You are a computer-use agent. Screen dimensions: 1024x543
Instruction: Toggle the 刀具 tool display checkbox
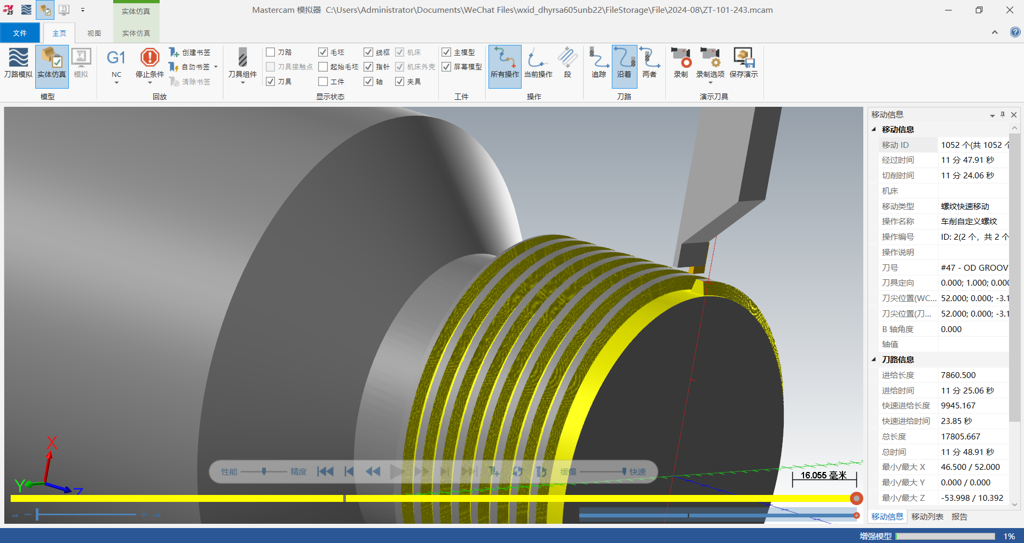(270, 82)
